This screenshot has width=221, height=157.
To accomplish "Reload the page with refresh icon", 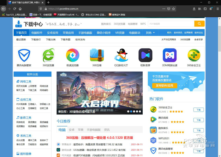I will tap(15, 9).
